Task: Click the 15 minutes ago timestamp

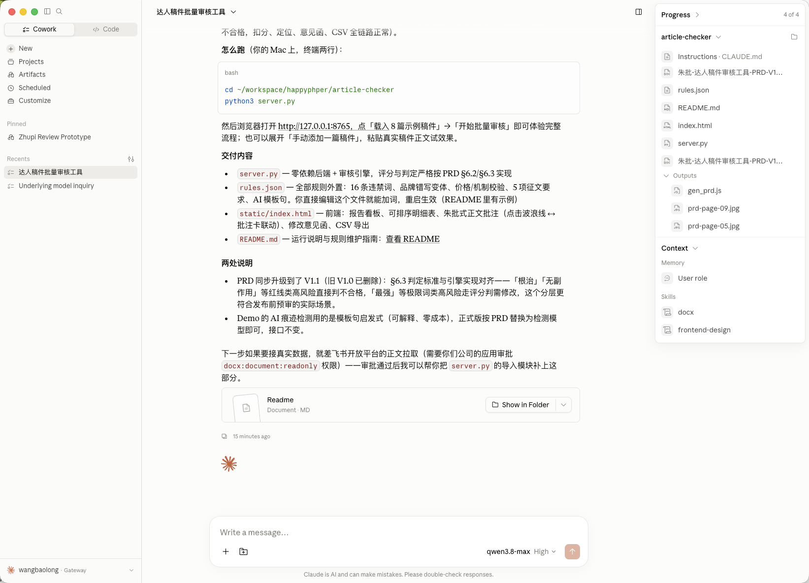Action: pyautogui.click(x=251, y=436)
